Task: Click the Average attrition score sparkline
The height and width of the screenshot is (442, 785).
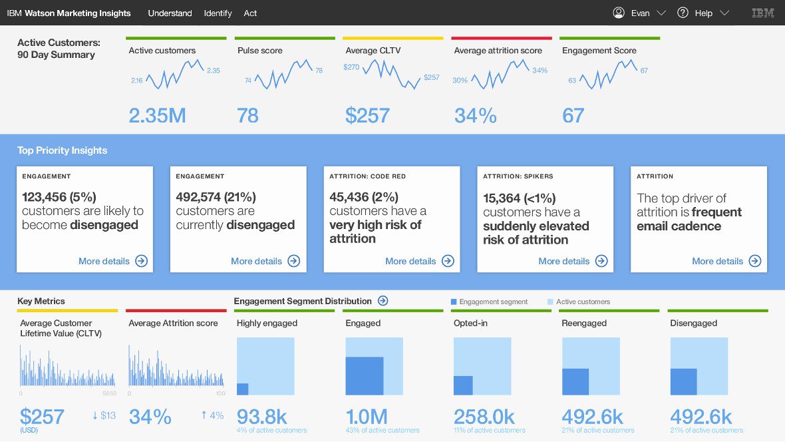Action: [500, 74]
